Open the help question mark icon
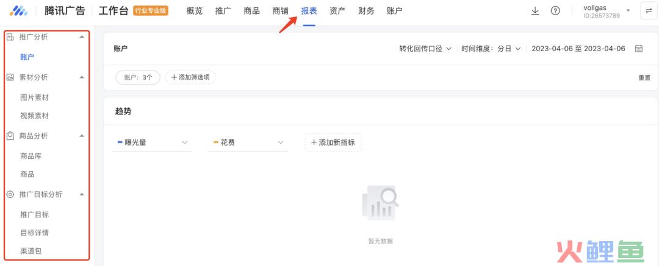This screenshot has height=266, width=659. [555, 11]
